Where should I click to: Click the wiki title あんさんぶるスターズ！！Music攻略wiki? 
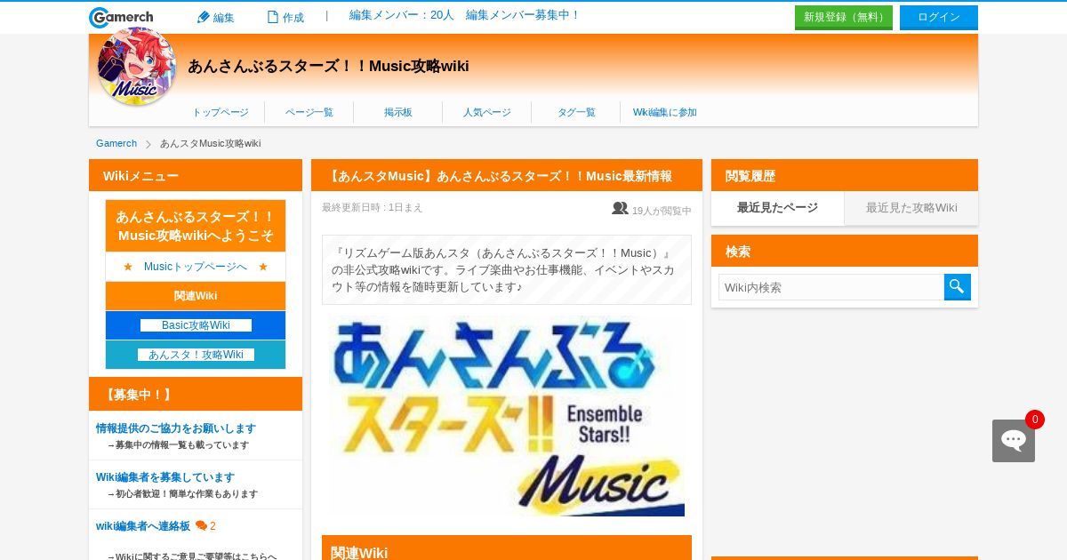[328, 66]
